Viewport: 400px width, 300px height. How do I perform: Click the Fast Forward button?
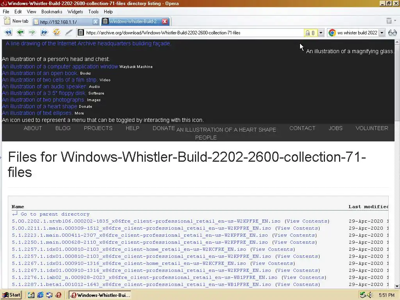pos(44,32)
